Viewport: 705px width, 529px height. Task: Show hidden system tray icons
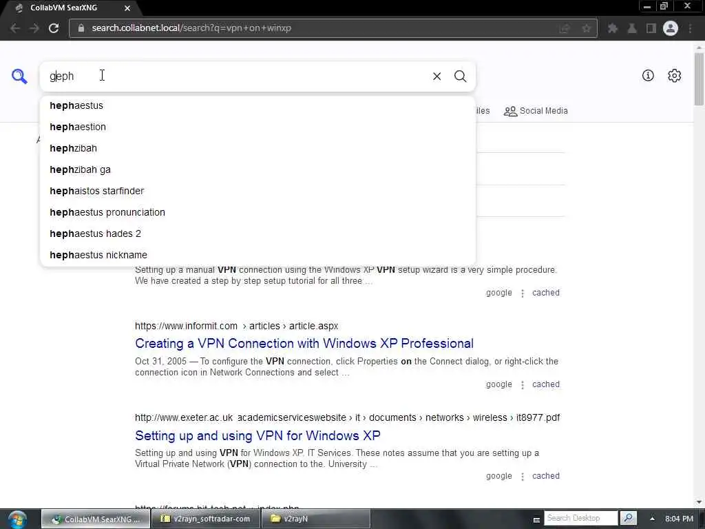[x=652, y=519]
